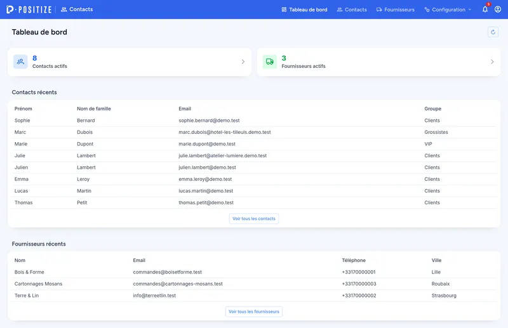
Task: Click the Contacts module label beside logo
Action: (77, 10)
